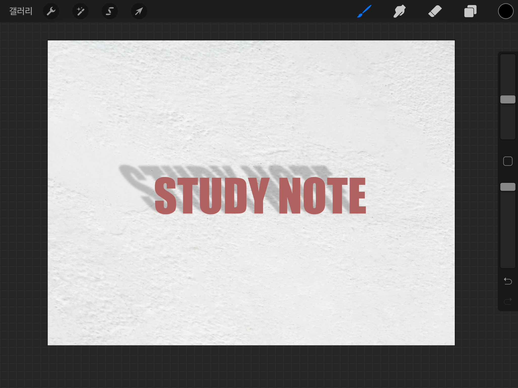Open the Layers panel

click(470, 11)
